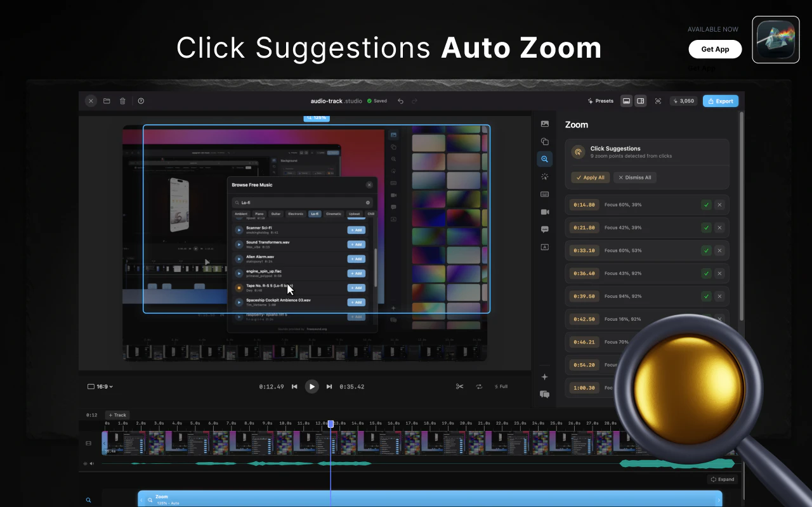Toggle the sidebar layout view near Presets

click(x=640, y=101)
